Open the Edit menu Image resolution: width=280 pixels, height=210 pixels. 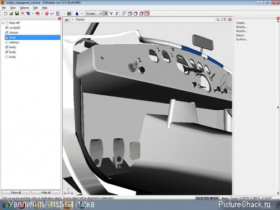tap(35, 8)
